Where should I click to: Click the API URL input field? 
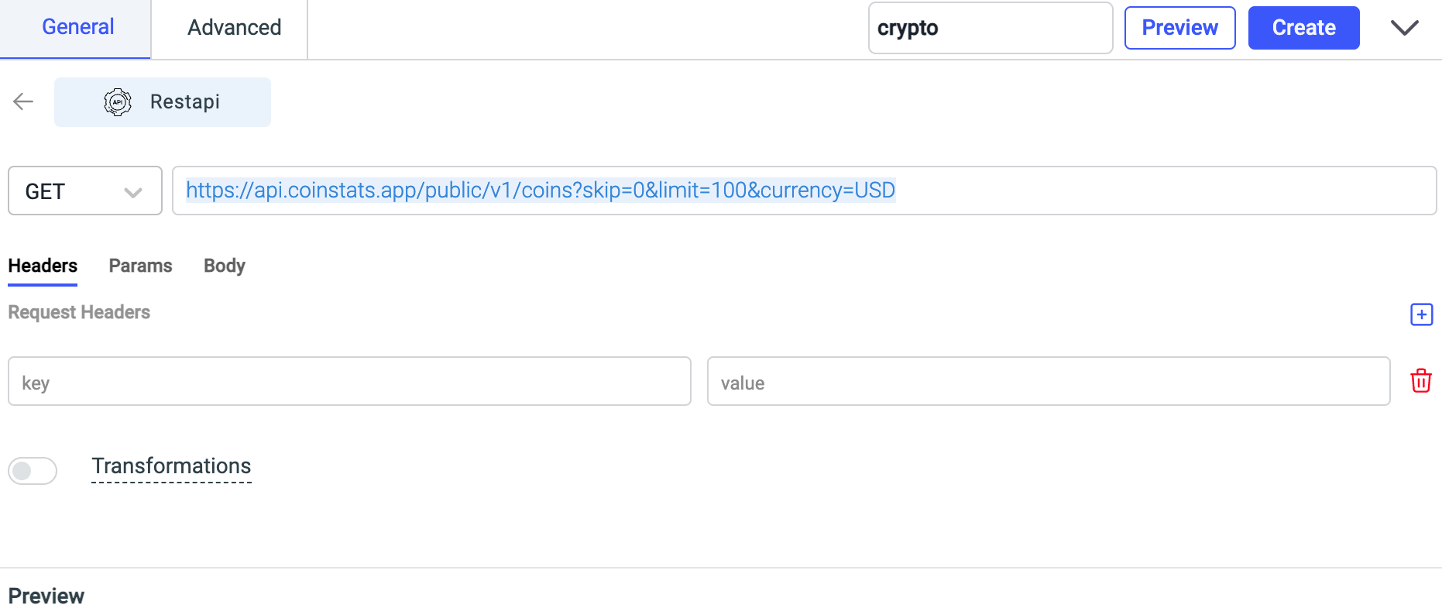[x=804, y=191]
